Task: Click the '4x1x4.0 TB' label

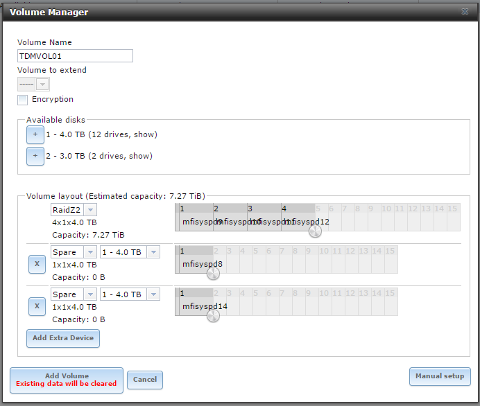Action: [x=74, y=222]
